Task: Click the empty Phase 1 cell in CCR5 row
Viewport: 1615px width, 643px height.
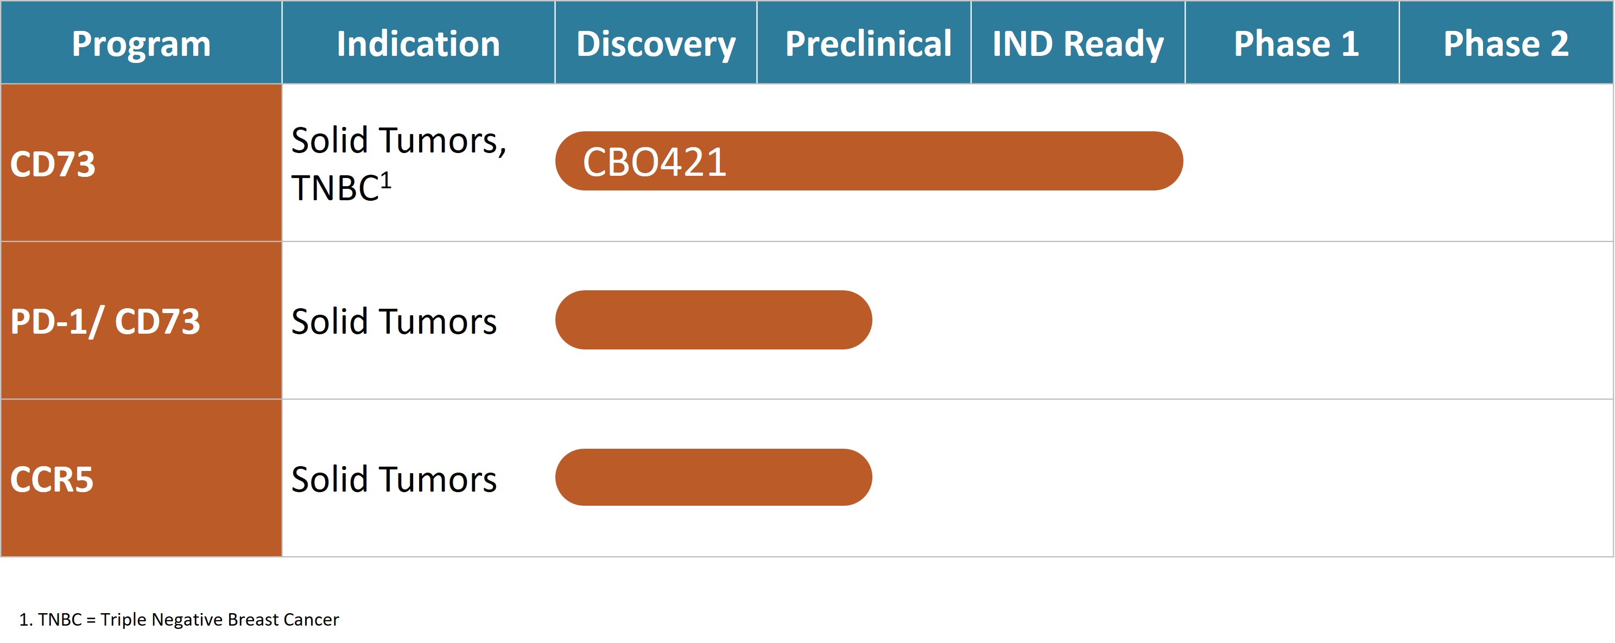Action: 1292,479
